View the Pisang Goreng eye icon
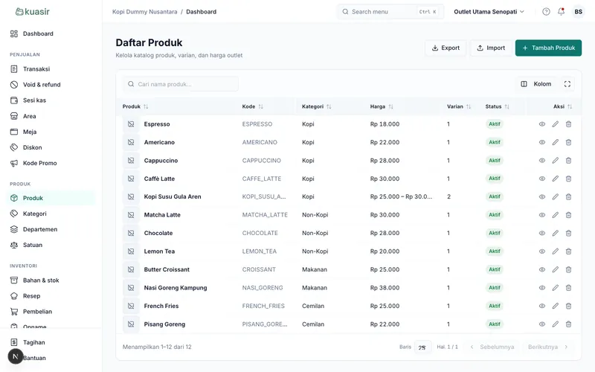The height and width of the screenshot is (372, 595). (x=542, y=324)
